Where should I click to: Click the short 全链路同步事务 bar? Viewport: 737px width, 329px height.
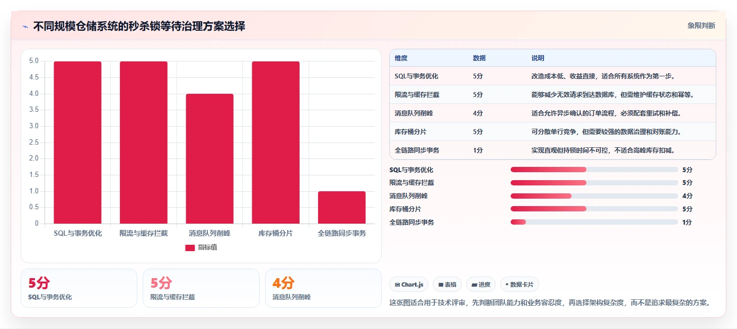(342, 207)
